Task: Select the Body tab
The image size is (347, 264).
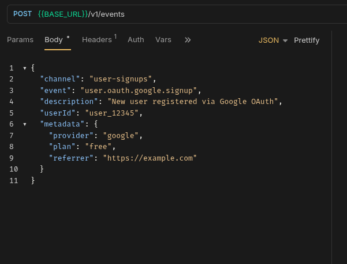Action: coord(54,40)
